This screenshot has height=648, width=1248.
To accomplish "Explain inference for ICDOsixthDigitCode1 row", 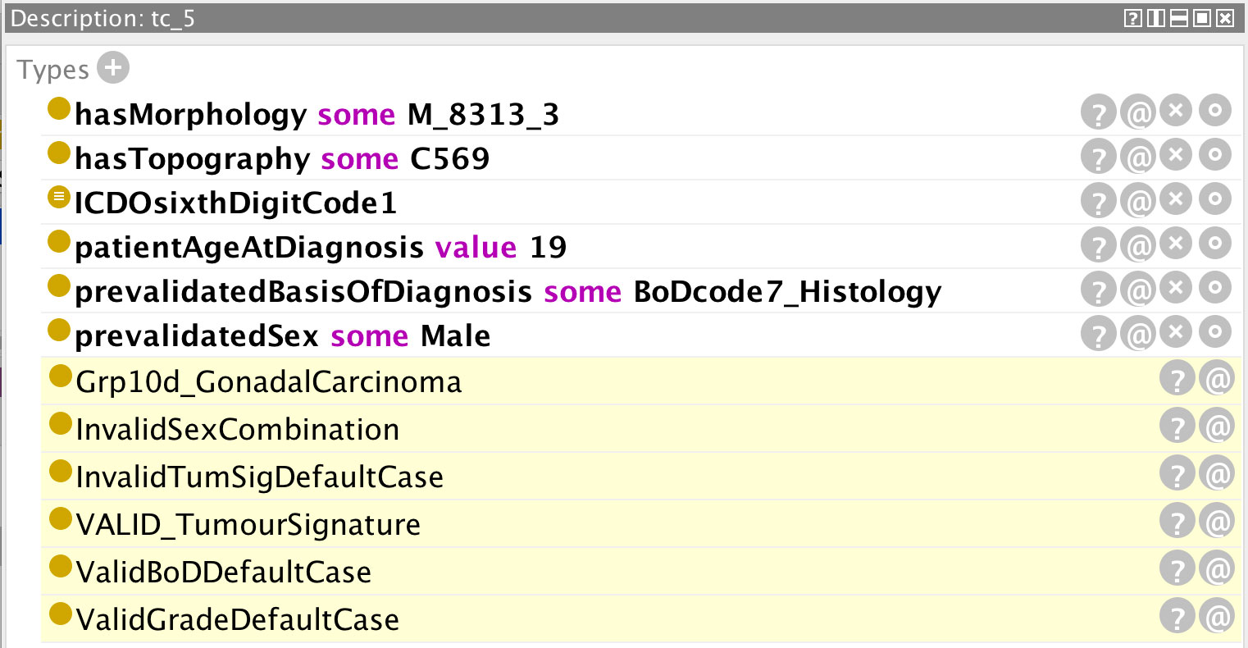I will pyautogui.click(x=1098, y=201).
